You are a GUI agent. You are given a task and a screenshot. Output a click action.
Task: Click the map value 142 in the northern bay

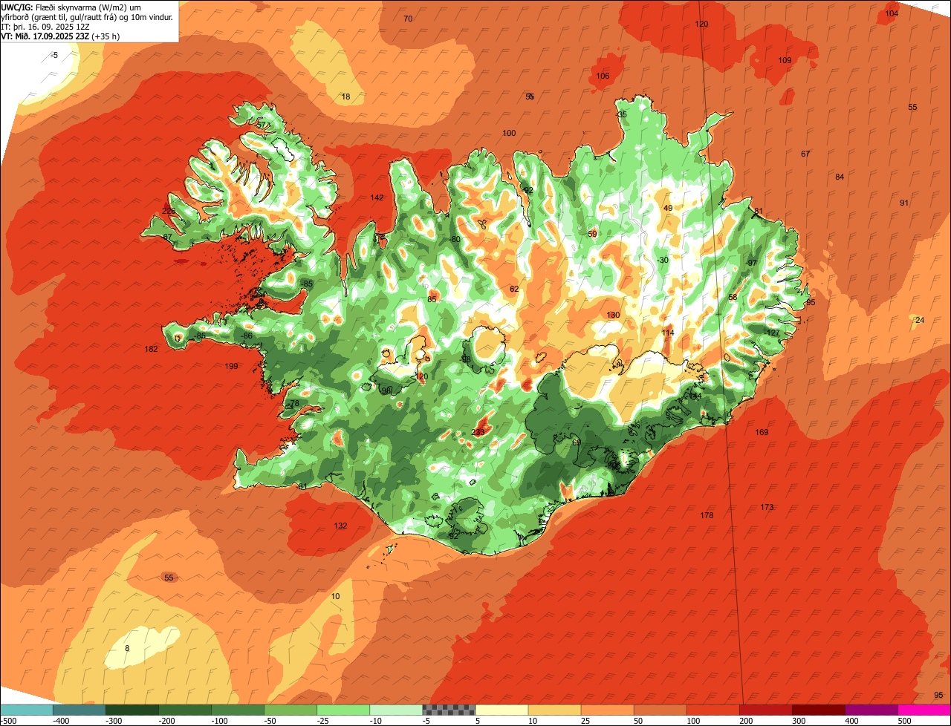377,197
